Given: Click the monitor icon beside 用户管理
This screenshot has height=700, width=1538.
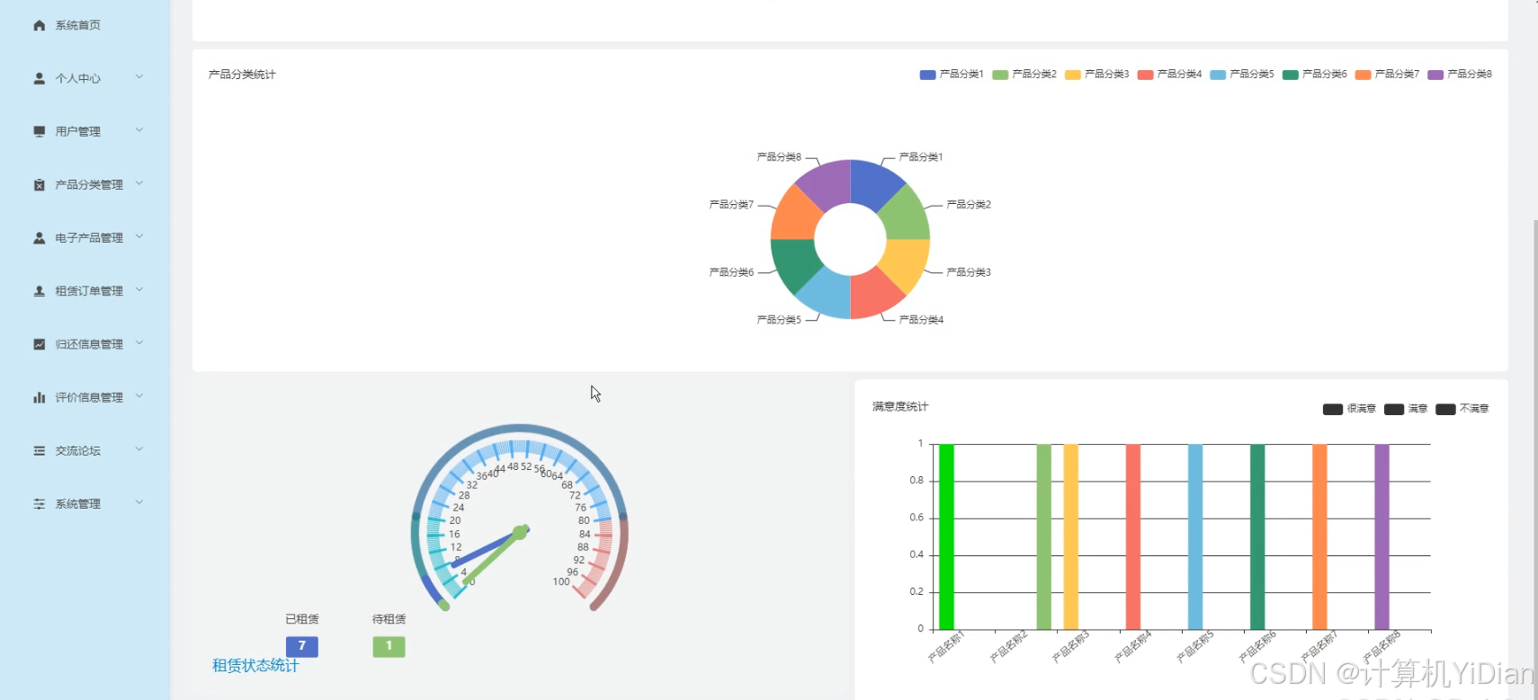Looking at the screenshot, I should tap(39, 131).
